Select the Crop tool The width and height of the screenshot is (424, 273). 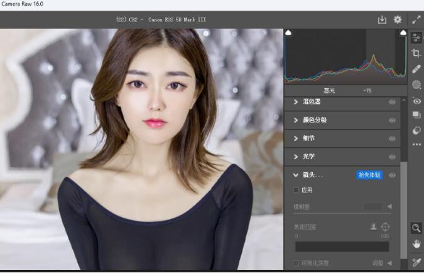[x=416, y=53]
